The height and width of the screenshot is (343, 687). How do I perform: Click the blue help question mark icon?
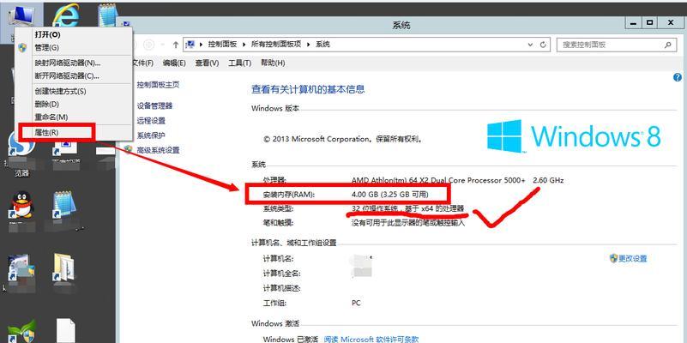tap(677, 77)
